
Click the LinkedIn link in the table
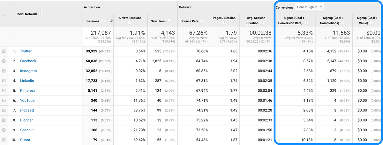[x=27, y=81]
